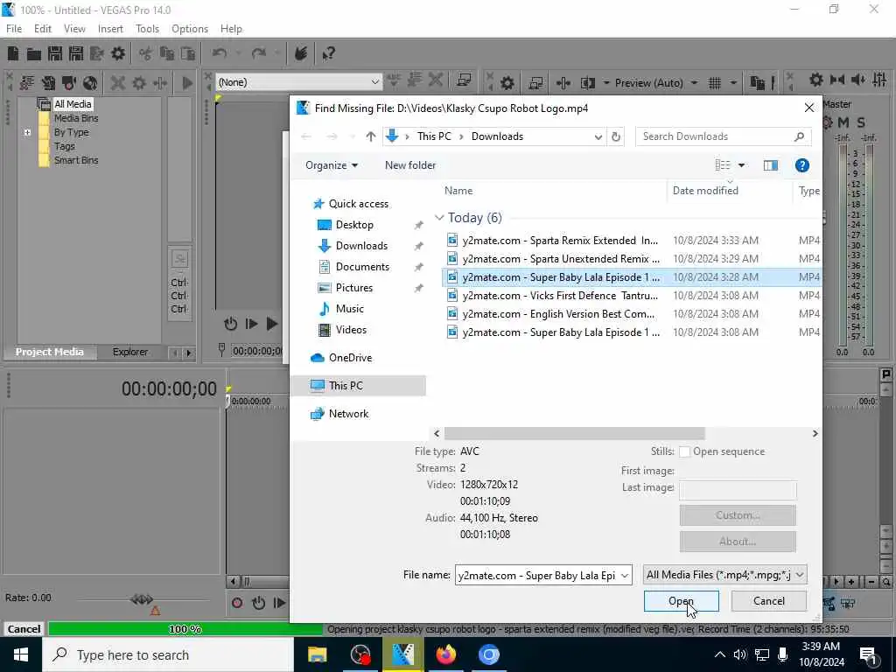Open the Options menu

point(190,29)
